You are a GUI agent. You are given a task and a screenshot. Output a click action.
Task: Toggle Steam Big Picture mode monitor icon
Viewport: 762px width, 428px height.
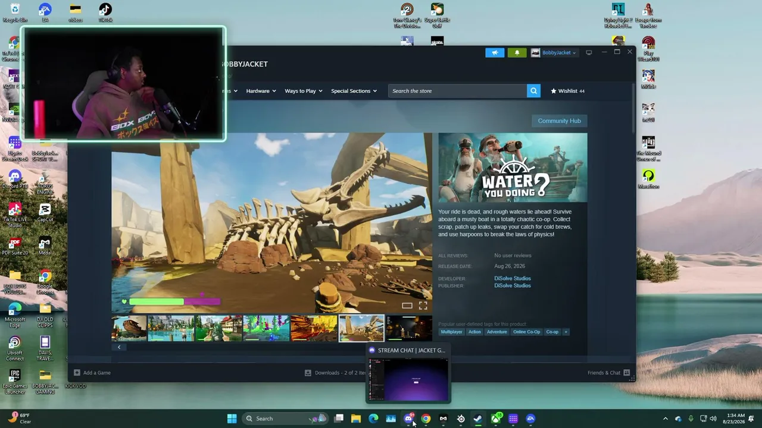point(589,52)
